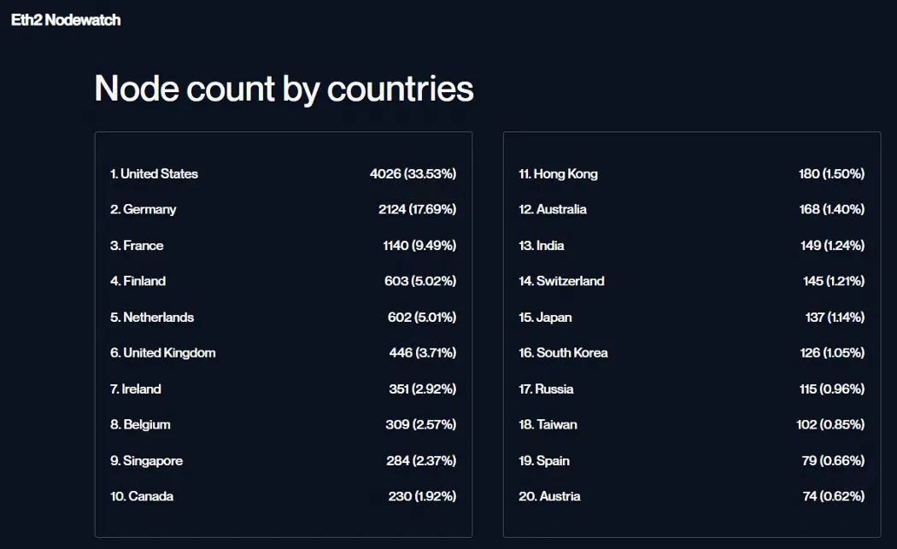Click the Eth2 Nodewatch logo
Viewport: 897px width, 549px height.
[66, 20]
